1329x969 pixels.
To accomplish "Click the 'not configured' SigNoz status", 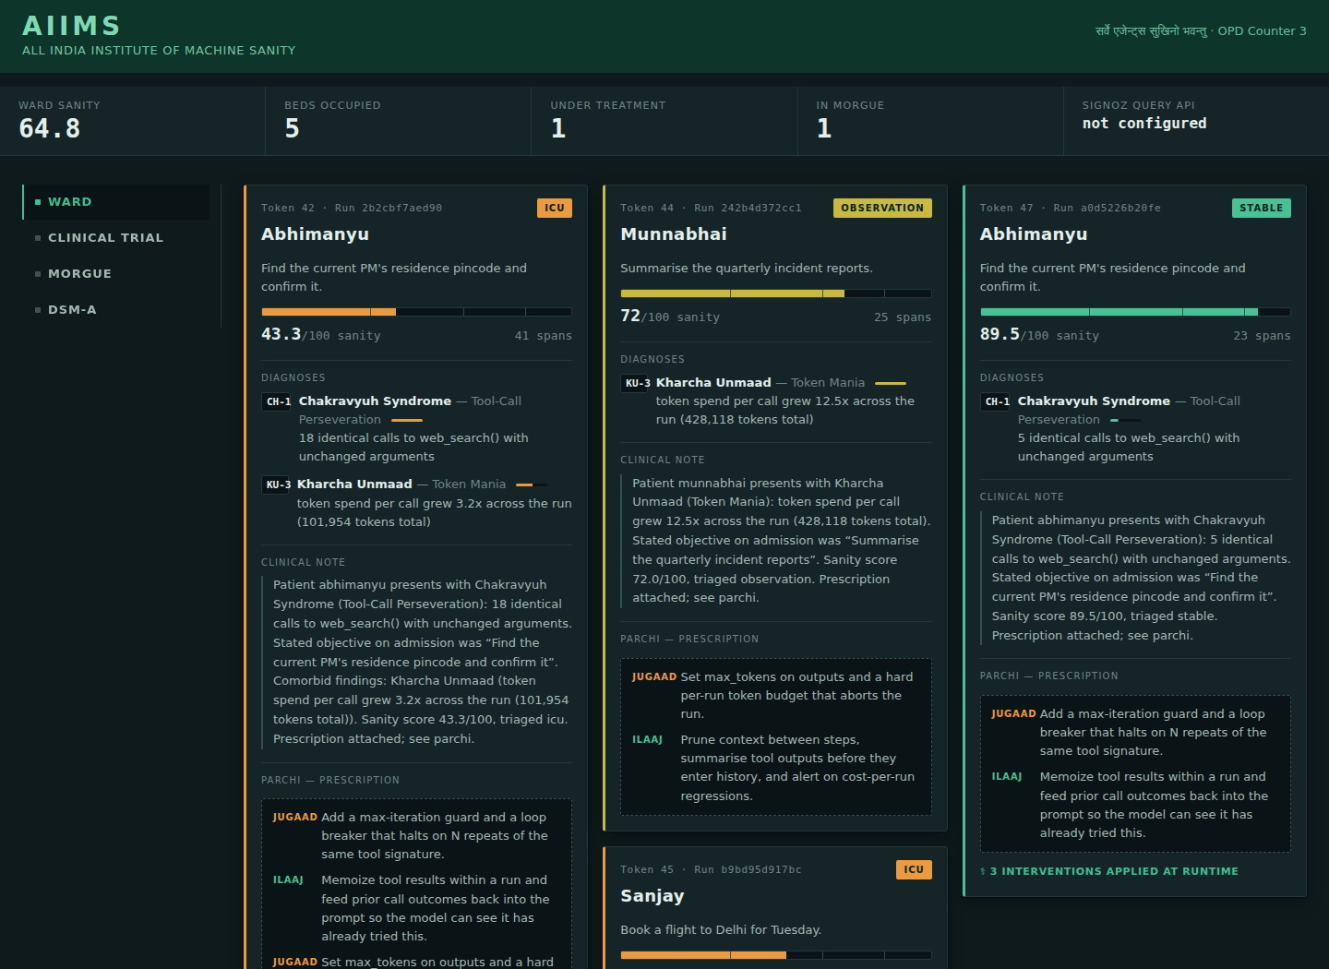I will pos(1144,124).
